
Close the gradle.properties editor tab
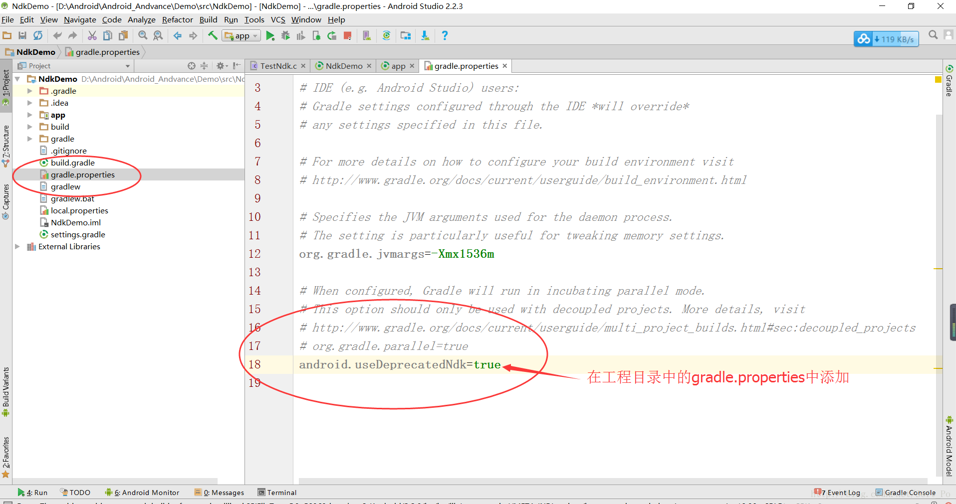(x=505, y=66)
